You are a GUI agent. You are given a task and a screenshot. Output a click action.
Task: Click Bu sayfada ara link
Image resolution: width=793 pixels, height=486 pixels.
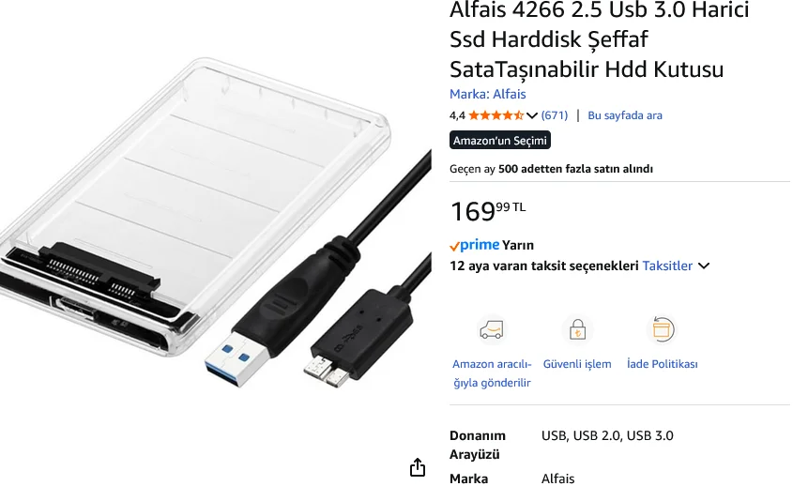pos(625,115)
